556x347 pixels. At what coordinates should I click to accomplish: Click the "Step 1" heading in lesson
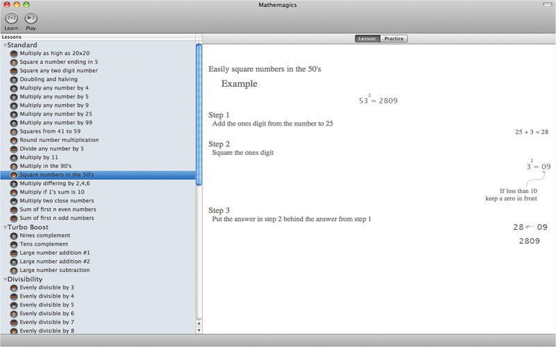point(219,115)
